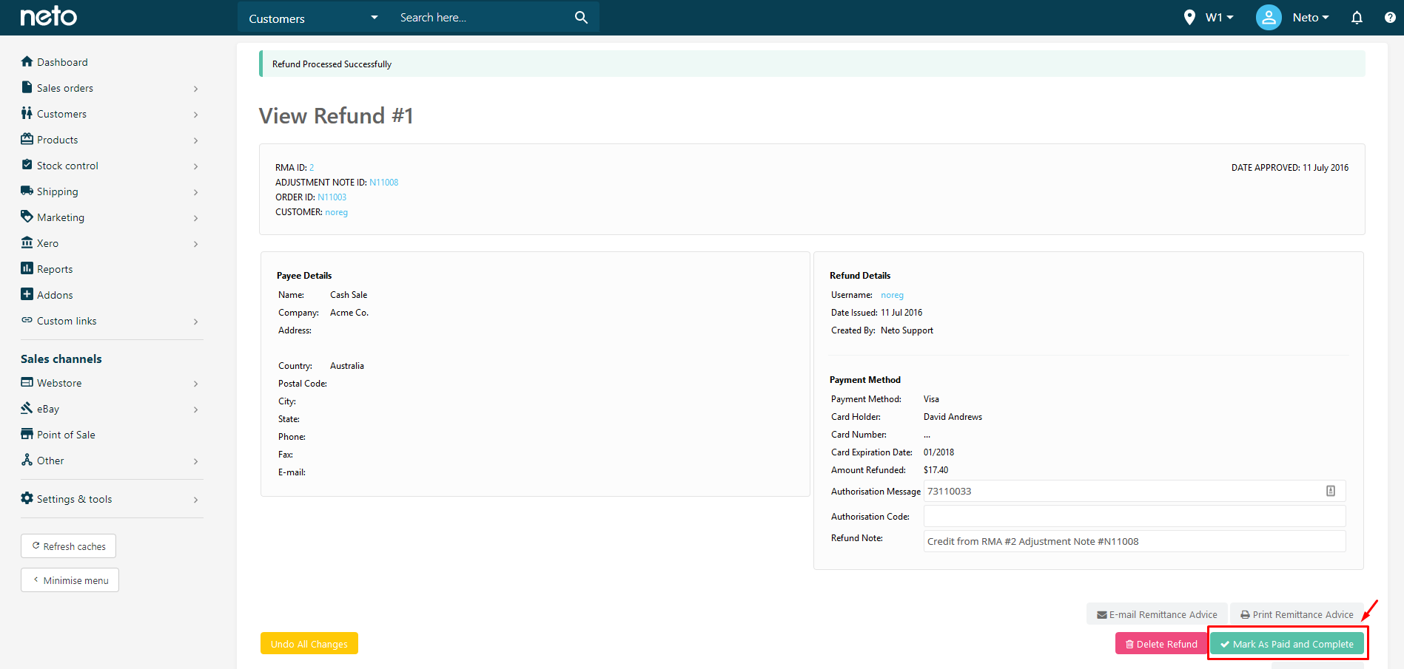Image resolution: width=1404 pixels, height=669 pixels.
Task: Expand eBay menu chevron
Action: [x=196, y=410]
